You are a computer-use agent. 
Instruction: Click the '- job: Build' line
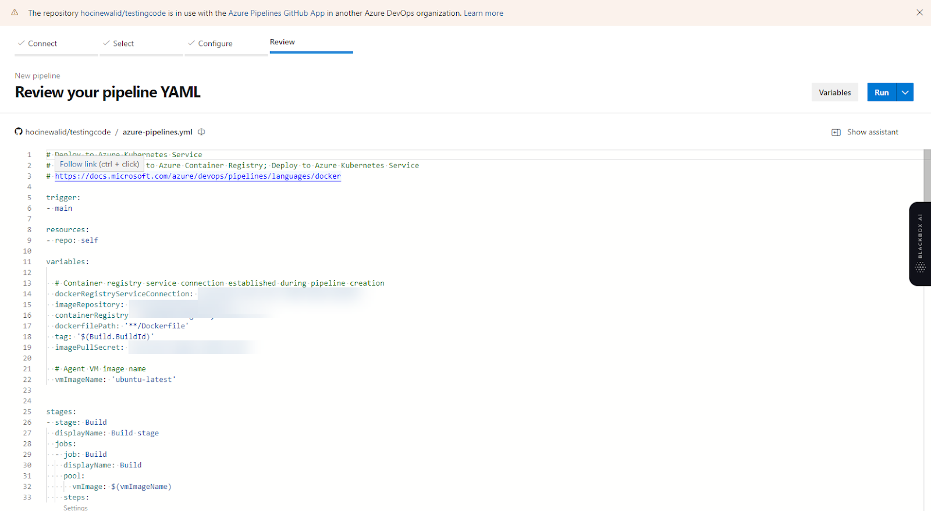81,455
